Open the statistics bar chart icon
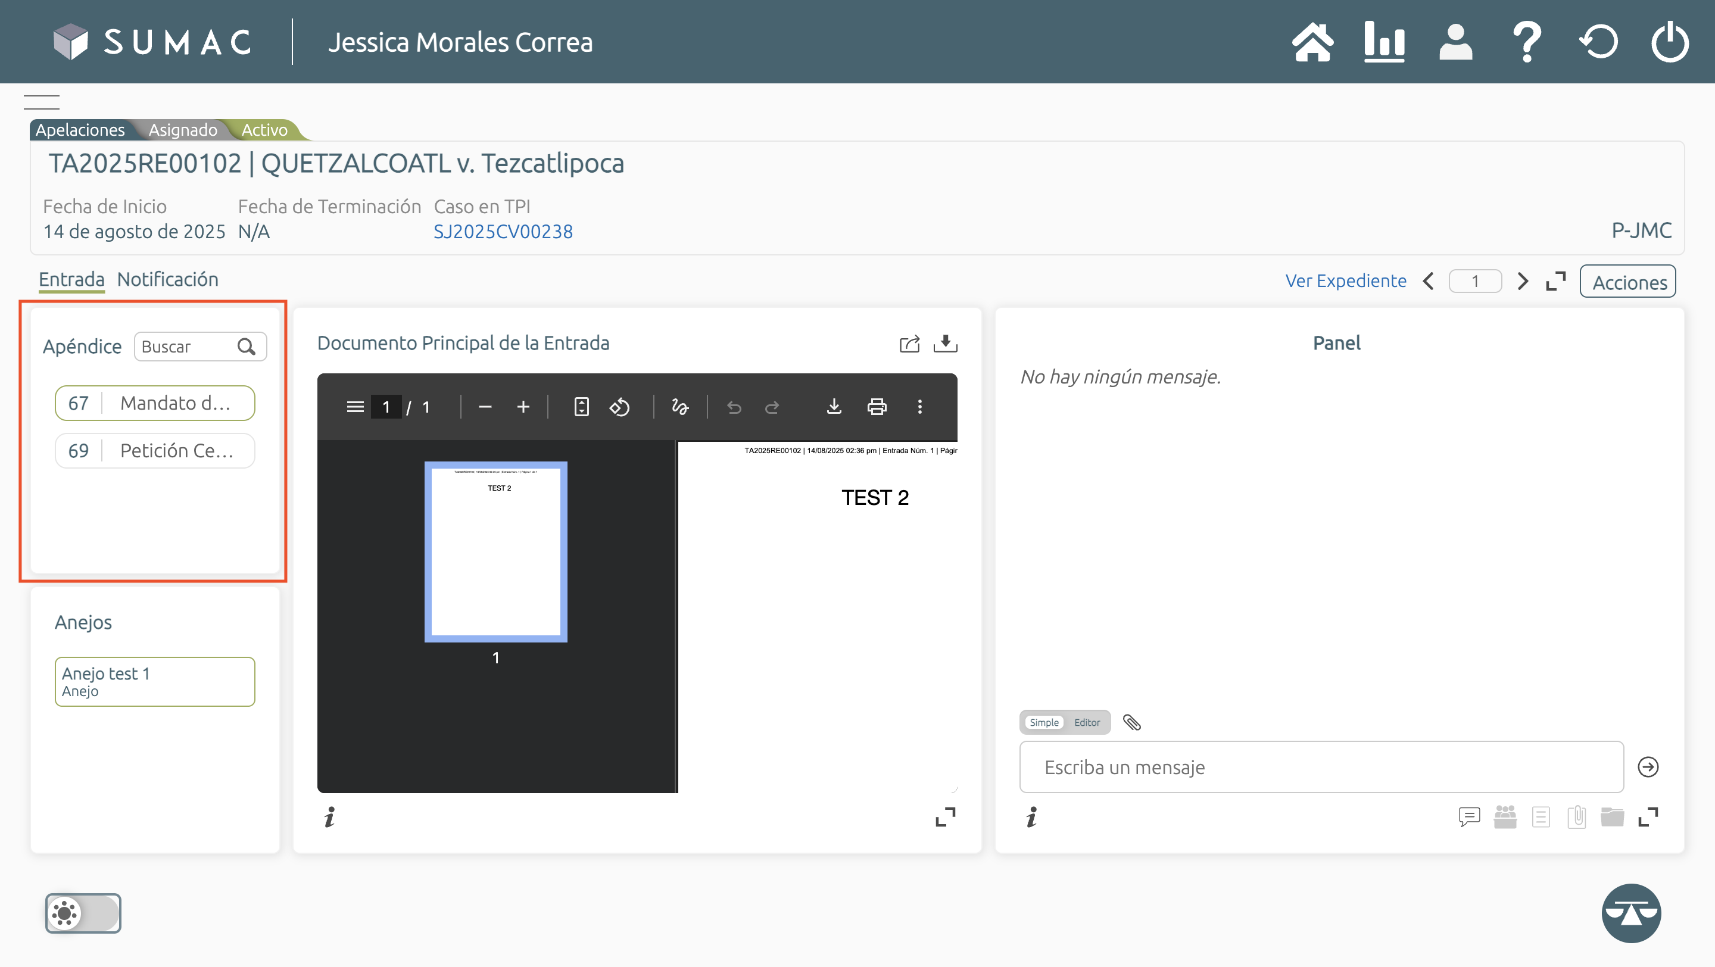1715x967 pixels. [x=1383, y=42]
